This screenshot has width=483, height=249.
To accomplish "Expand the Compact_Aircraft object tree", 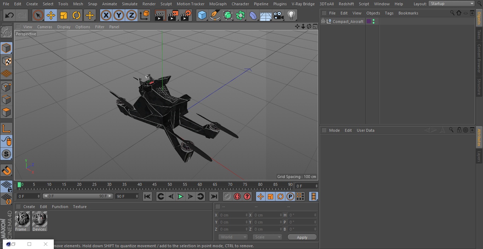I will pyautogui.click(x=323, y=22).
